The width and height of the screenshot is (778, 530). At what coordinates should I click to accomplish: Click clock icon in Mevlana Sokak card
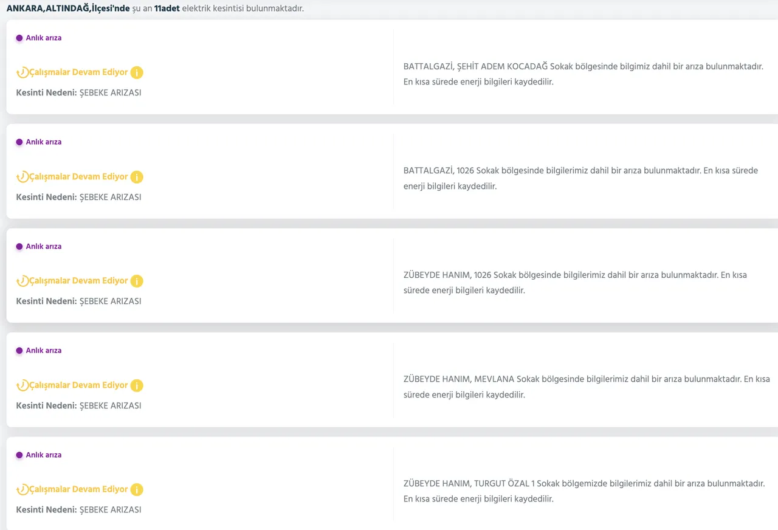pyautogui.click(x=22, y=385)
